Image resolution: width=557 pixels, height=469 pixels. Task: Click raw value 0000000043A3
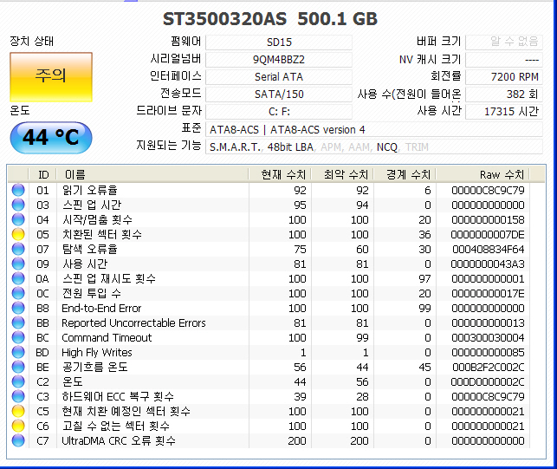pos(488,264)
